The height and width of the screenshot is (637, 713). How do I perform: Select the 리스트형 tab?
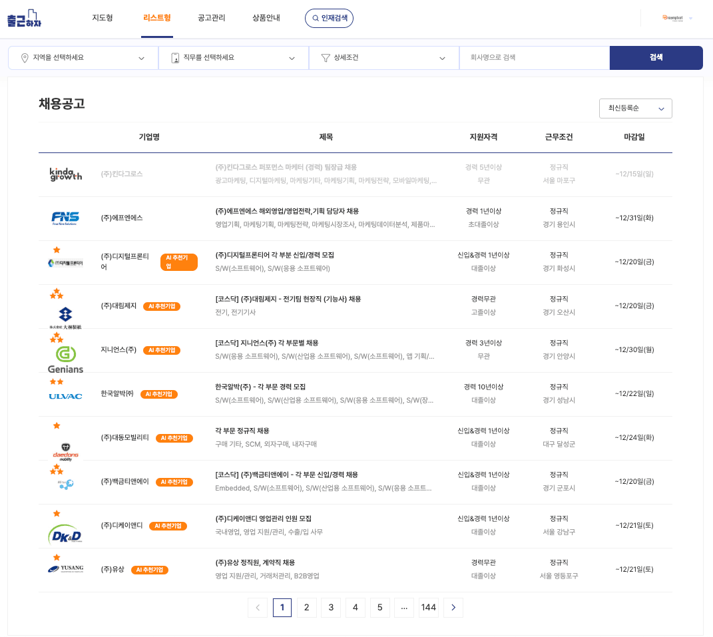point(157,18)
